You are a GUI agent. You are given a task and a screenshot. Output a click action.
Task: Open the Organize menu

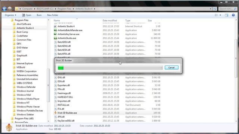point(10,15)
